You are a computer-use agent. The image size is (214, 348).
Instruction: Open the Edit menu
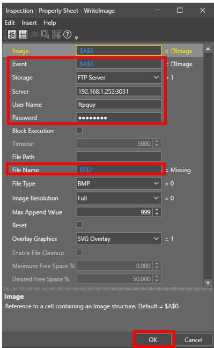10,23
